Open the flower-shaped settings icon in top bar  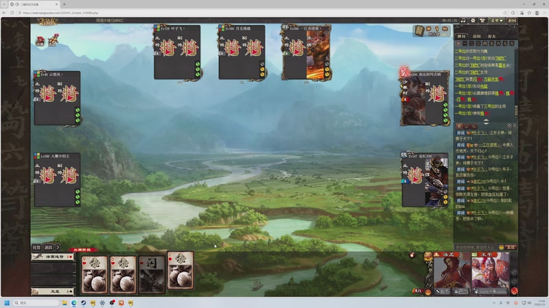(x=473, y=21)
